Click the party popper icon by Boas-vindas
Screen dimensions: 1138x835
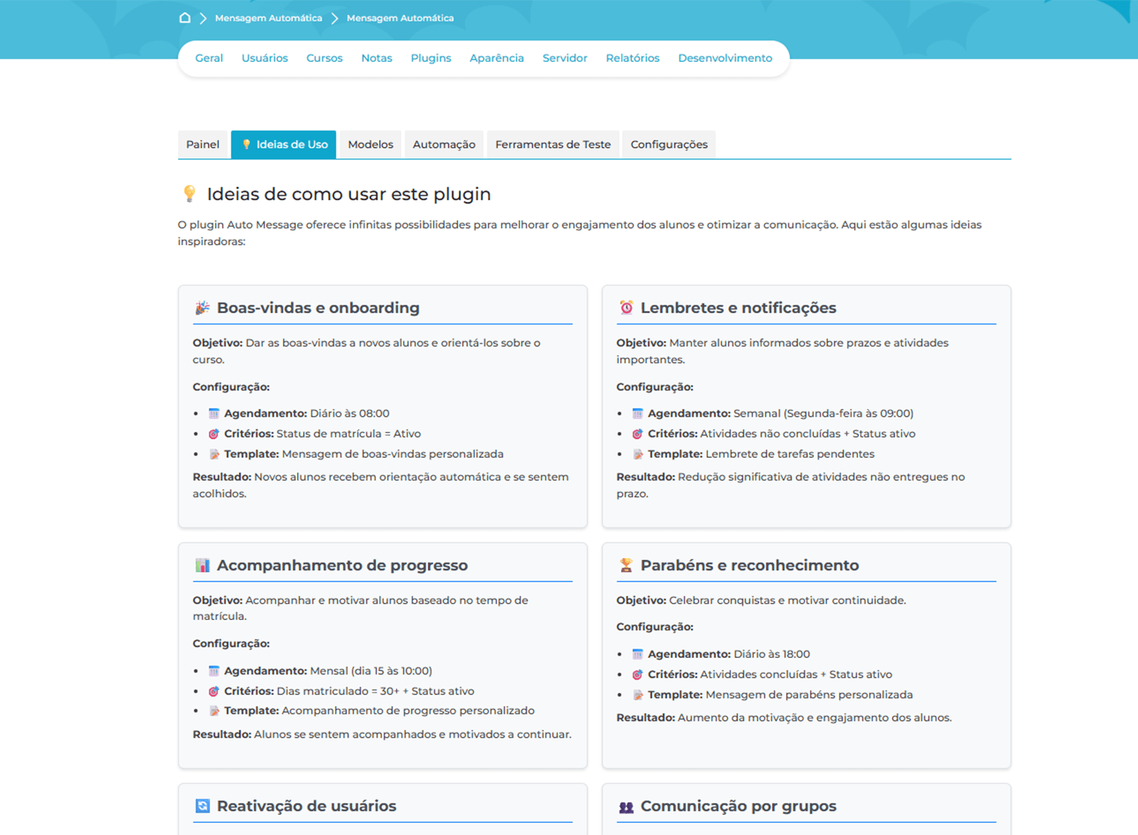tap(203, 308)
